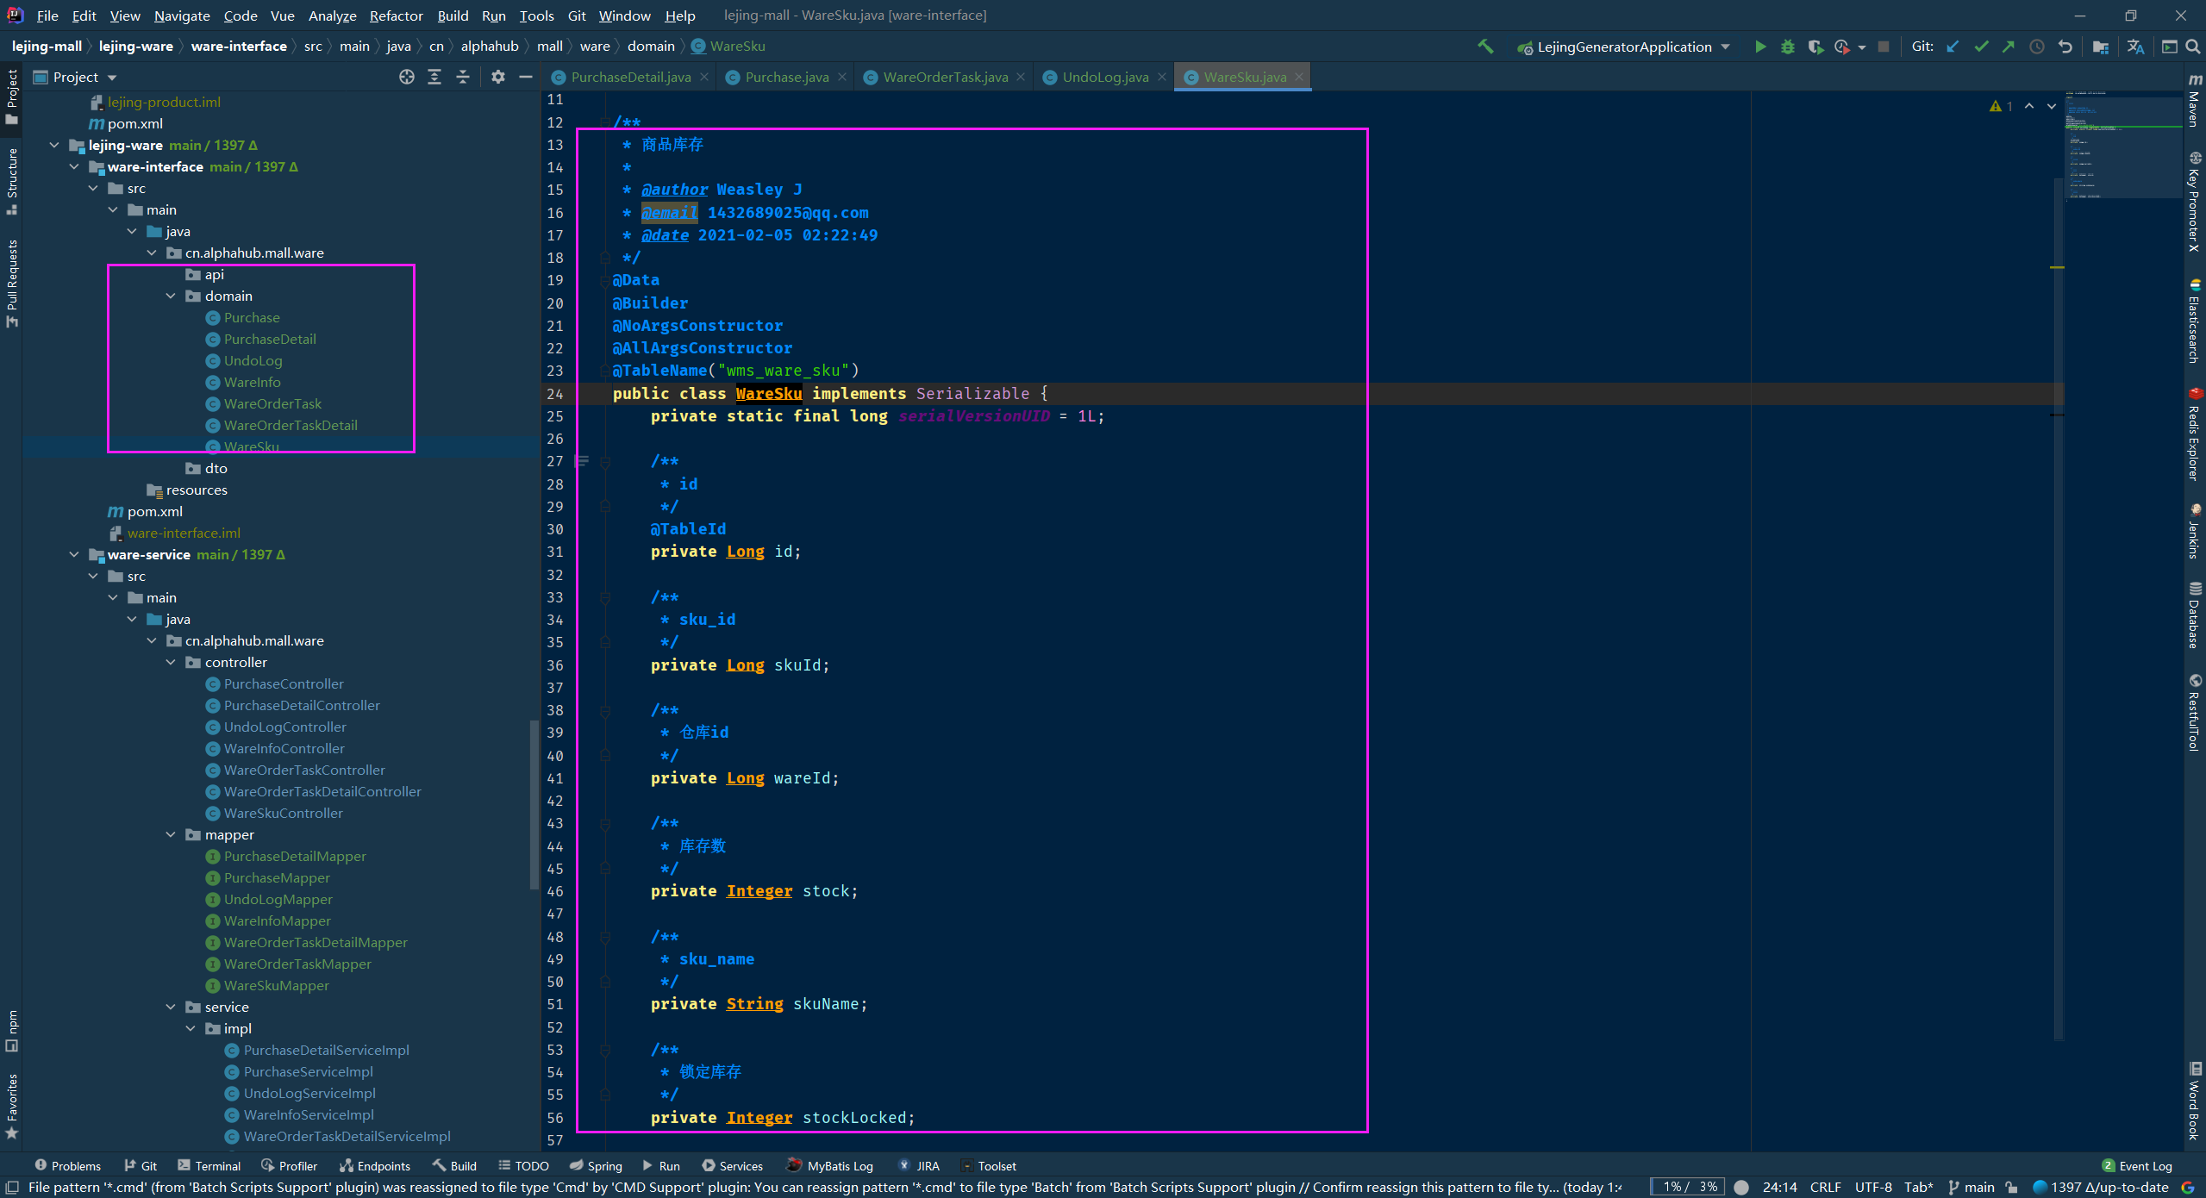Open Search Everywhere magnifier icon

pos(2192,47)
